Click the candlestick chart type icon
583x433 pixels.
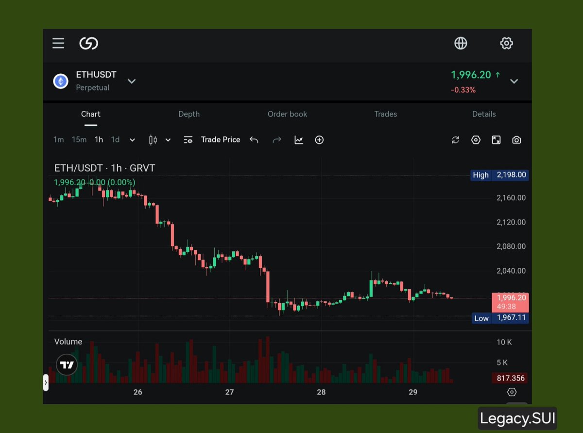(x=153, y=140)
